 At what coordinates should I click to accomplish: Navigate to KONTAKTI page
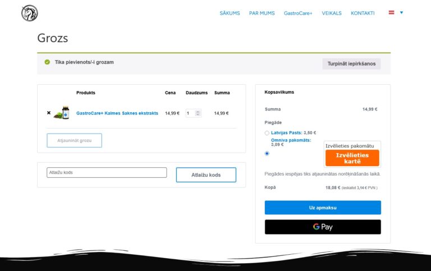[x=363, y=13]
